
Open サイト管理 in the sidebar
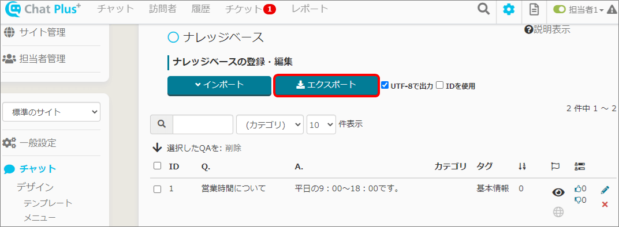[x=43, y=32]
